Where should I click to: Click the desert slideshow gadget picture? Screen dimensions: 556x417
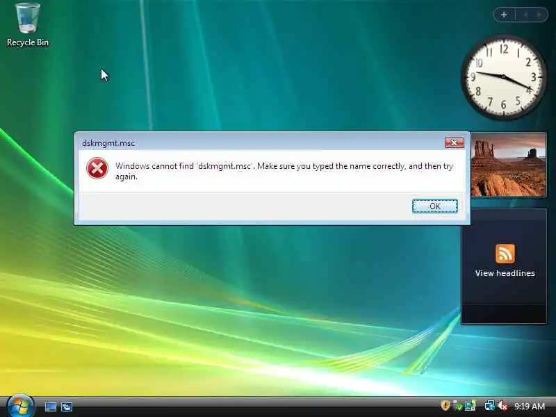click(x=509, y=165)
